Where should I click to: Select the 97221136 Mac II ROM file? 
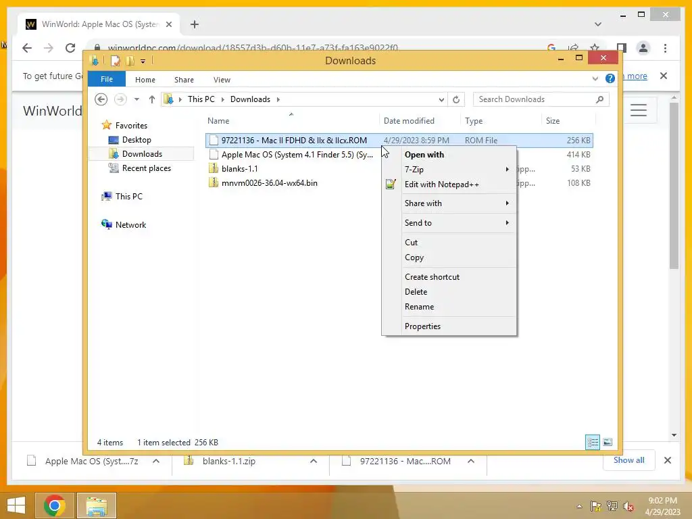tap(399, 141)
